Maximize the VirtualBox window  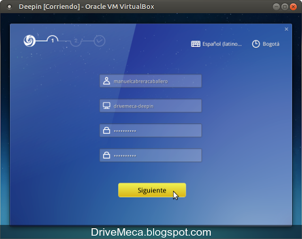[x=285, y=7]
